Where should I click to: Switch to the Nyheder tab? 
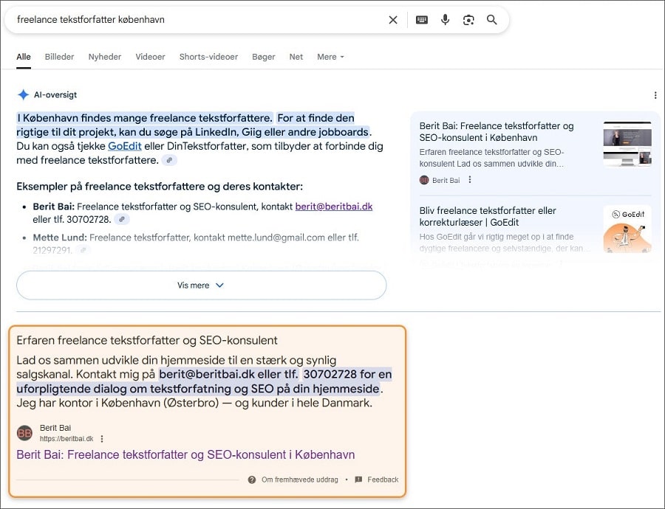104,57
